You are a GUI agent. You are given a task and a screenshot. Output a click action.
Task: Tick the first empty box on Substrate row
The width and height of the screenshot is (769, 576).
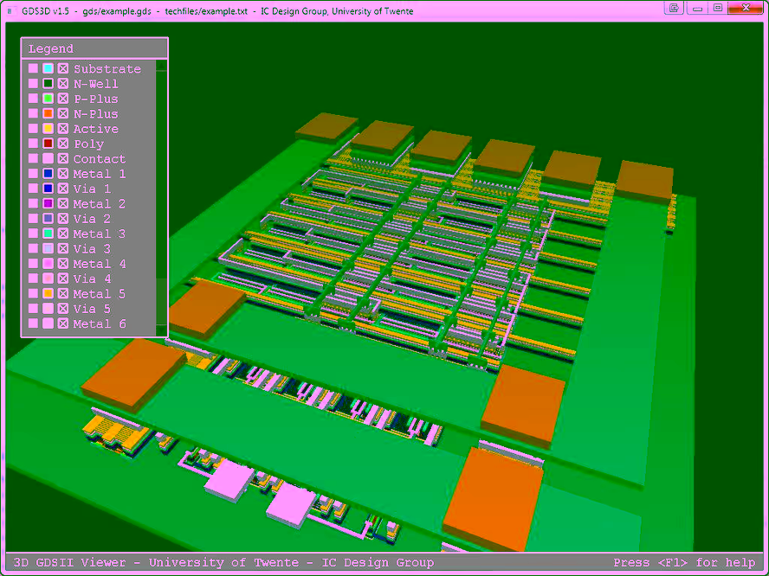tap(33, 68)
